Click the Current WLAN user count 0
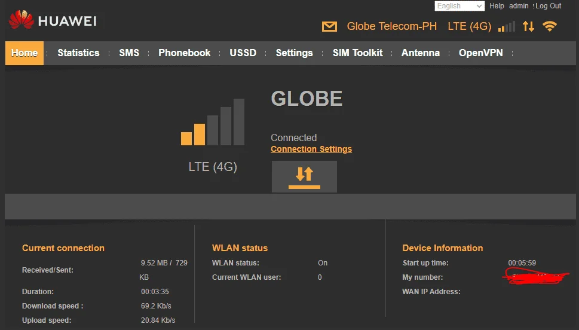This screenshot has width=579, height=330. [x=320, y=277]
